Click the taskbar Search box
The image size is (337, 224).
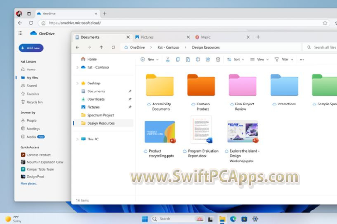(x=177, y=219)
